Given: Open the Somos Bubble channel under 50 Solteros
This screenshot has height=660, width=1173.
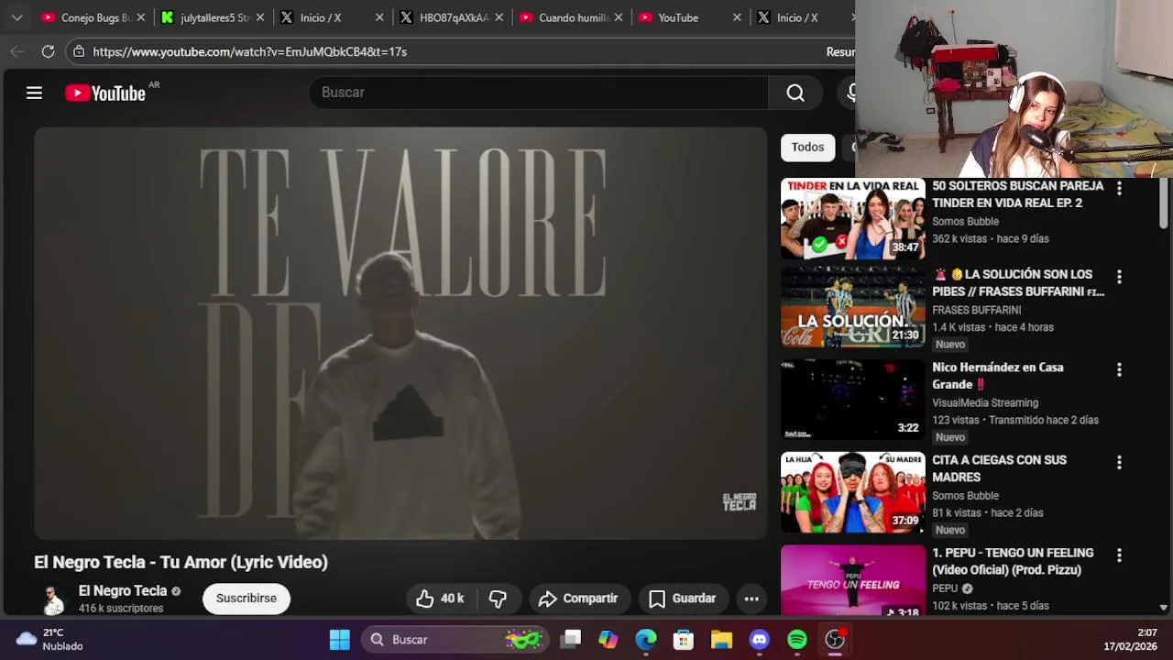Looking at the screenshot, I should (x=966, y=222).
